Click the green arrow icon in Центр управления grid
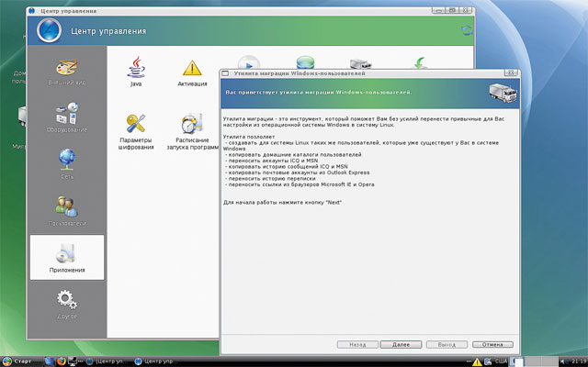 pyautogui.click(x=421, y=63)
